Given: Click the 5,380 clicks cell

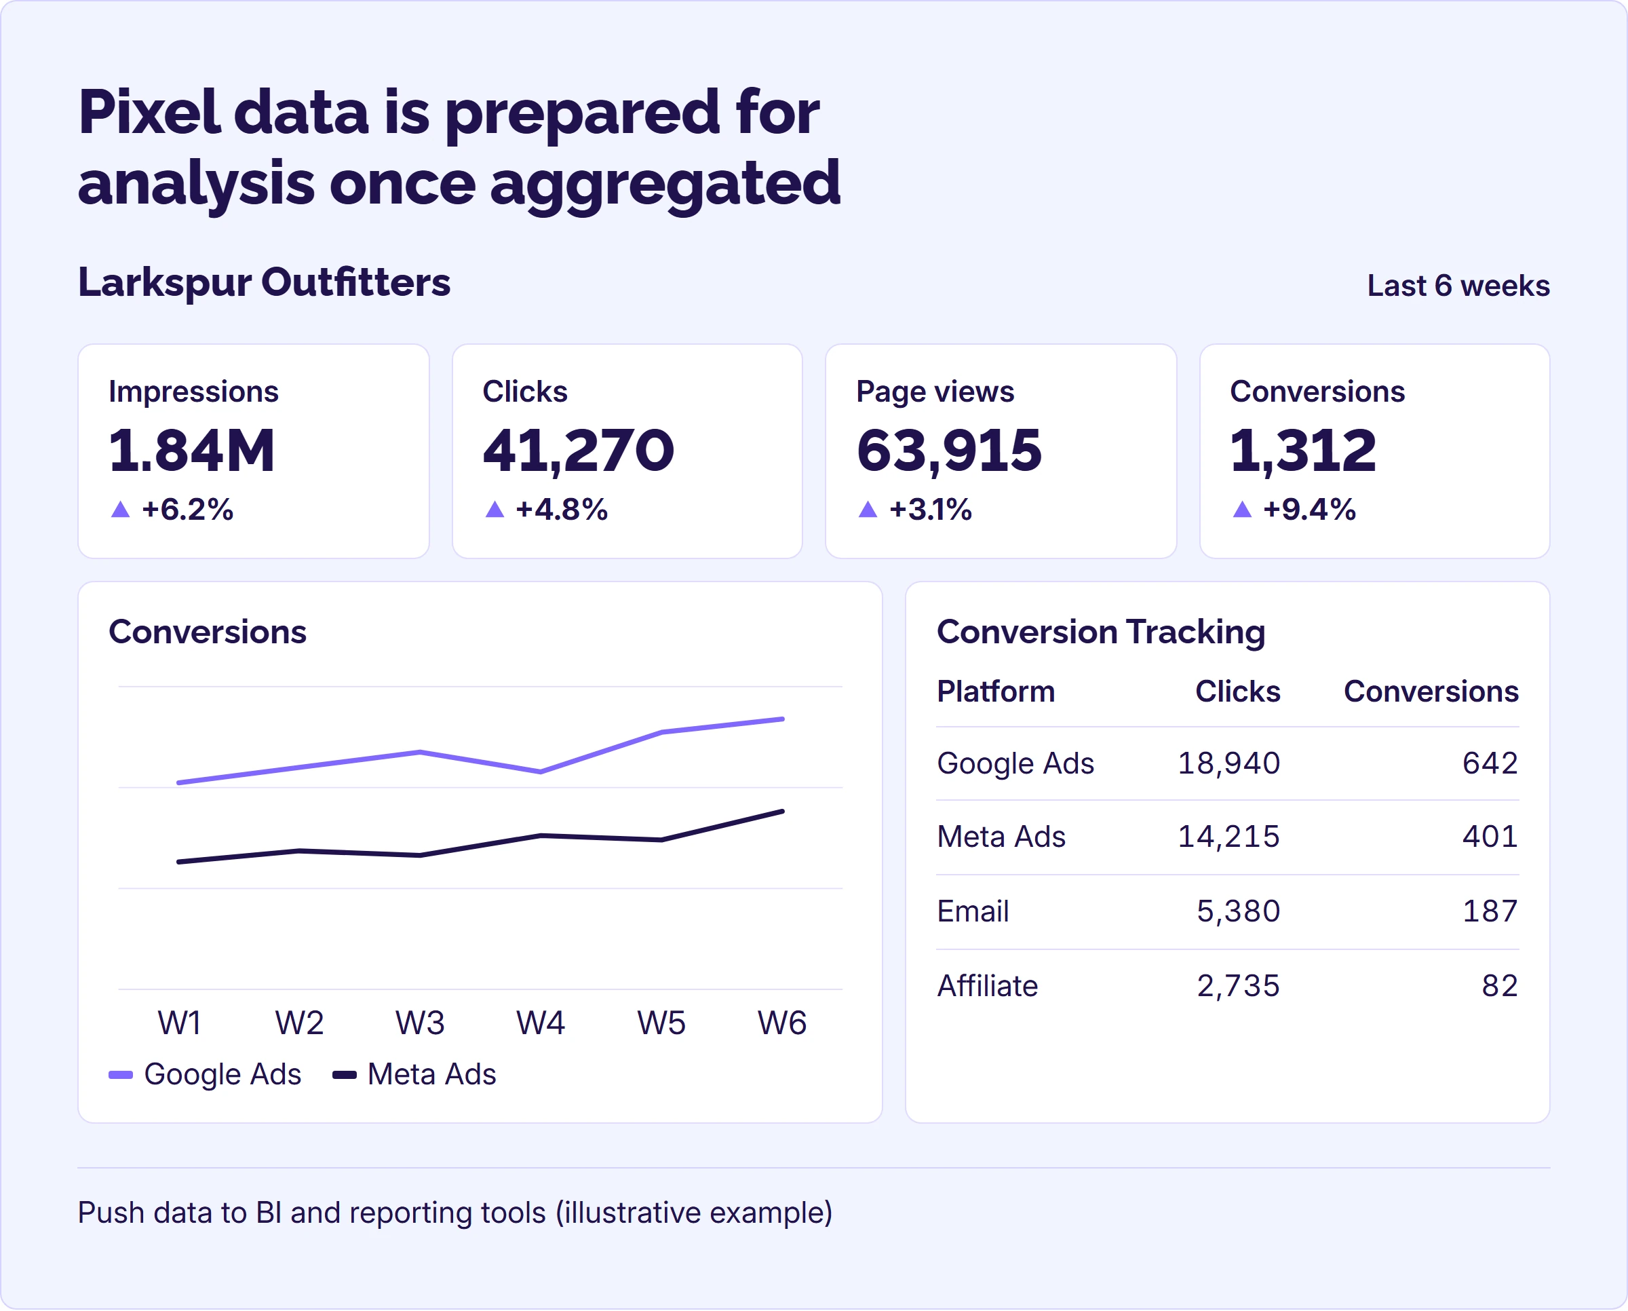Looking at the screenshot, I should 1239,912.
